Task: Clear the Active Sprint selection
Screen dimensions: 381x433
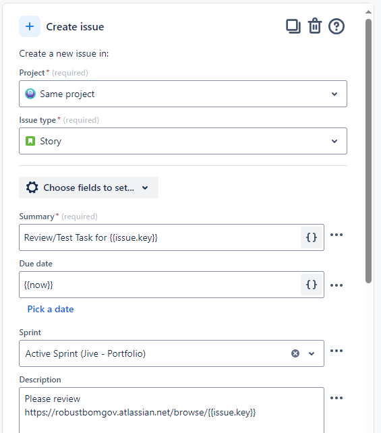Action: click(x=295, y=353)
